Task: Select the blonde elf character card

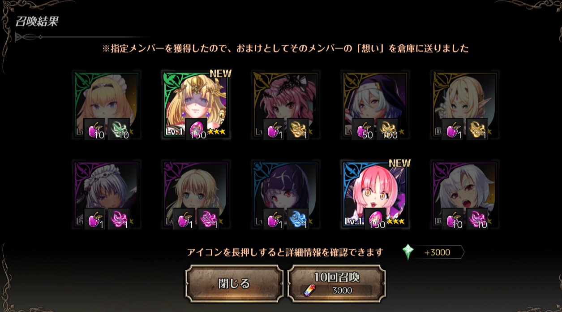Action: 465,105
